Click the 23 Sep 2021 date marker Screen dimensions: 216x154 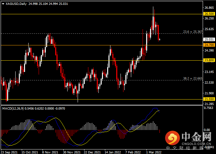click(x=9, y=152)
